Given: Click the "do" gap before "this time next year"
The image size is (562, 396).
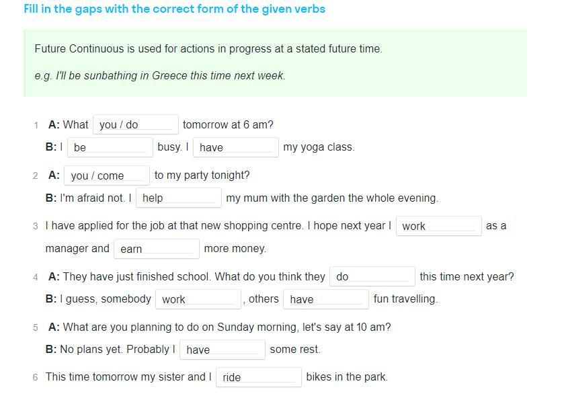Looking at the screenshot, I should coord(372,276).
